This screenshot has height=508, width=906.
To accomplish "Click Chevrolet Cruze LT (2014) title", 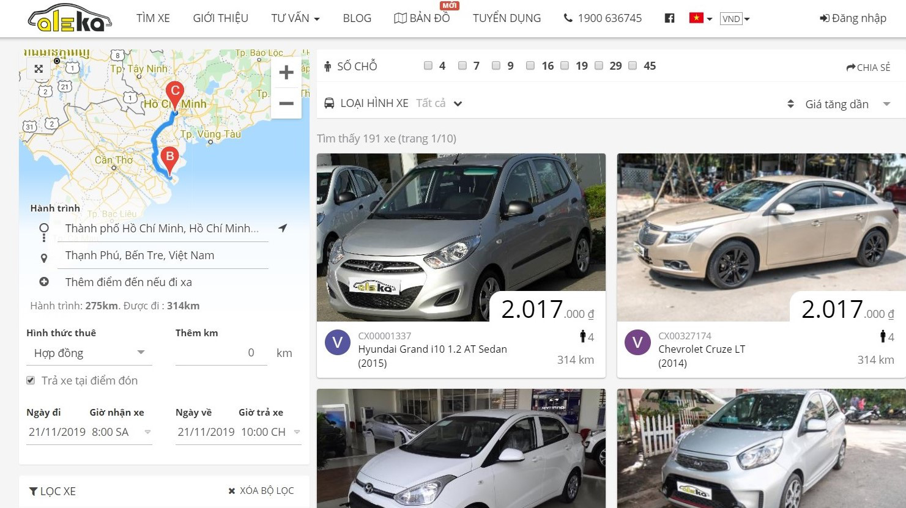I will (702, 356).
